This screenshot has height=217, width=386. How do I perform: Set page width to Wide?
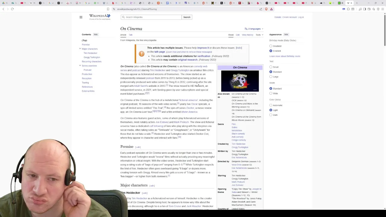[x=271, y=93]
